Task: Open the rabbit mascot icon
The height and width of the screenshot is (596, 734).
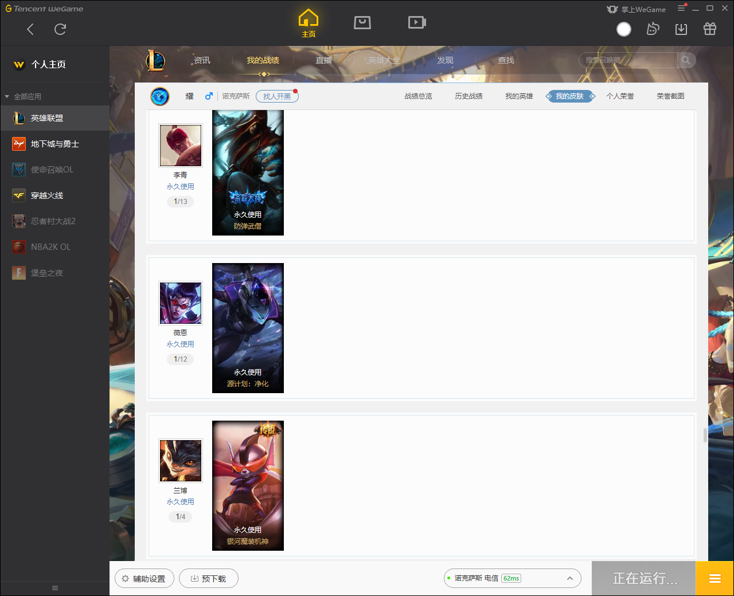Action: tap(653, 29)
